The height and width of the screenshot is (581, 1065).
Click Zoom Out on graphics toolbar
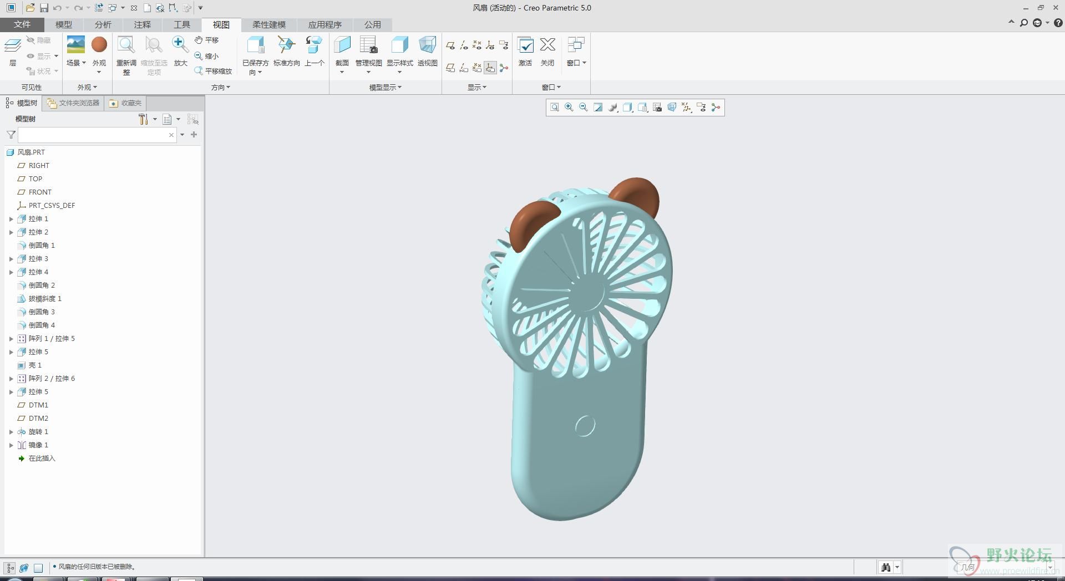point(583,108)
